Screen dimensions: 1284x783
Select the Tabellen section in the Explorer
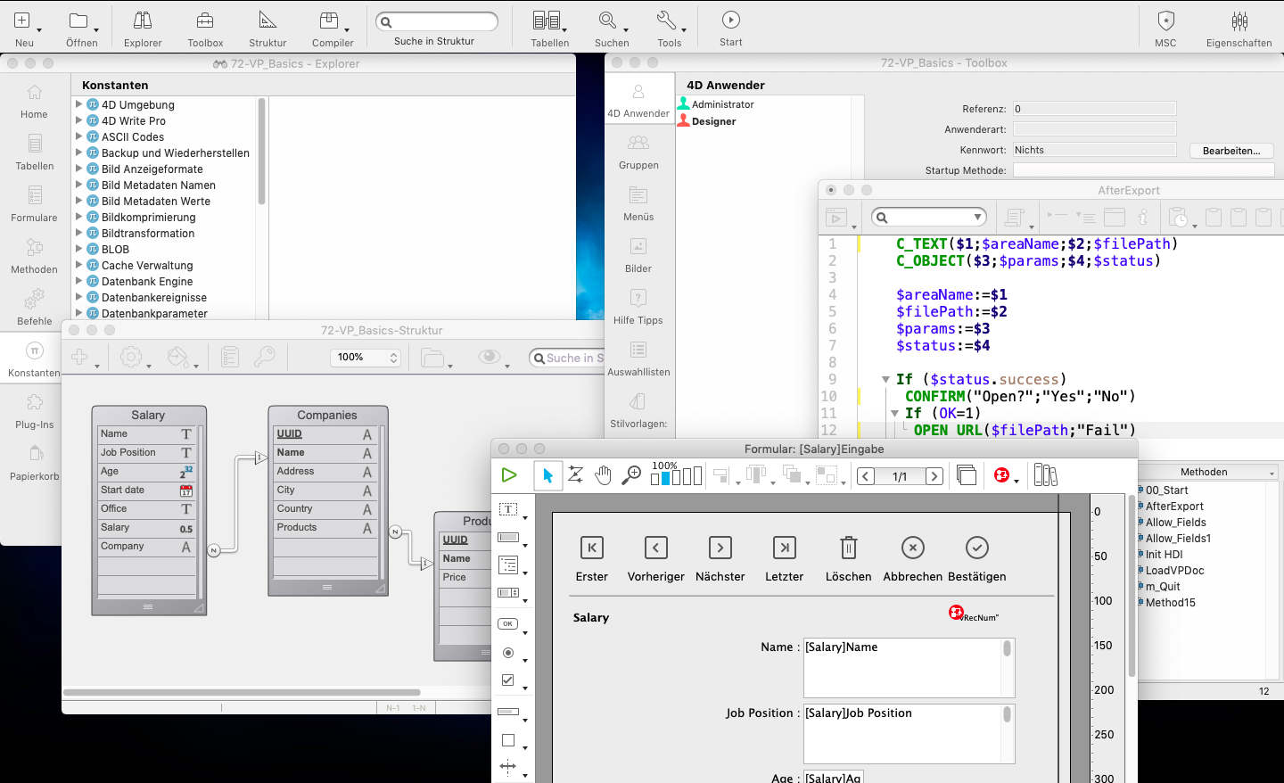(x=34, y=153)
